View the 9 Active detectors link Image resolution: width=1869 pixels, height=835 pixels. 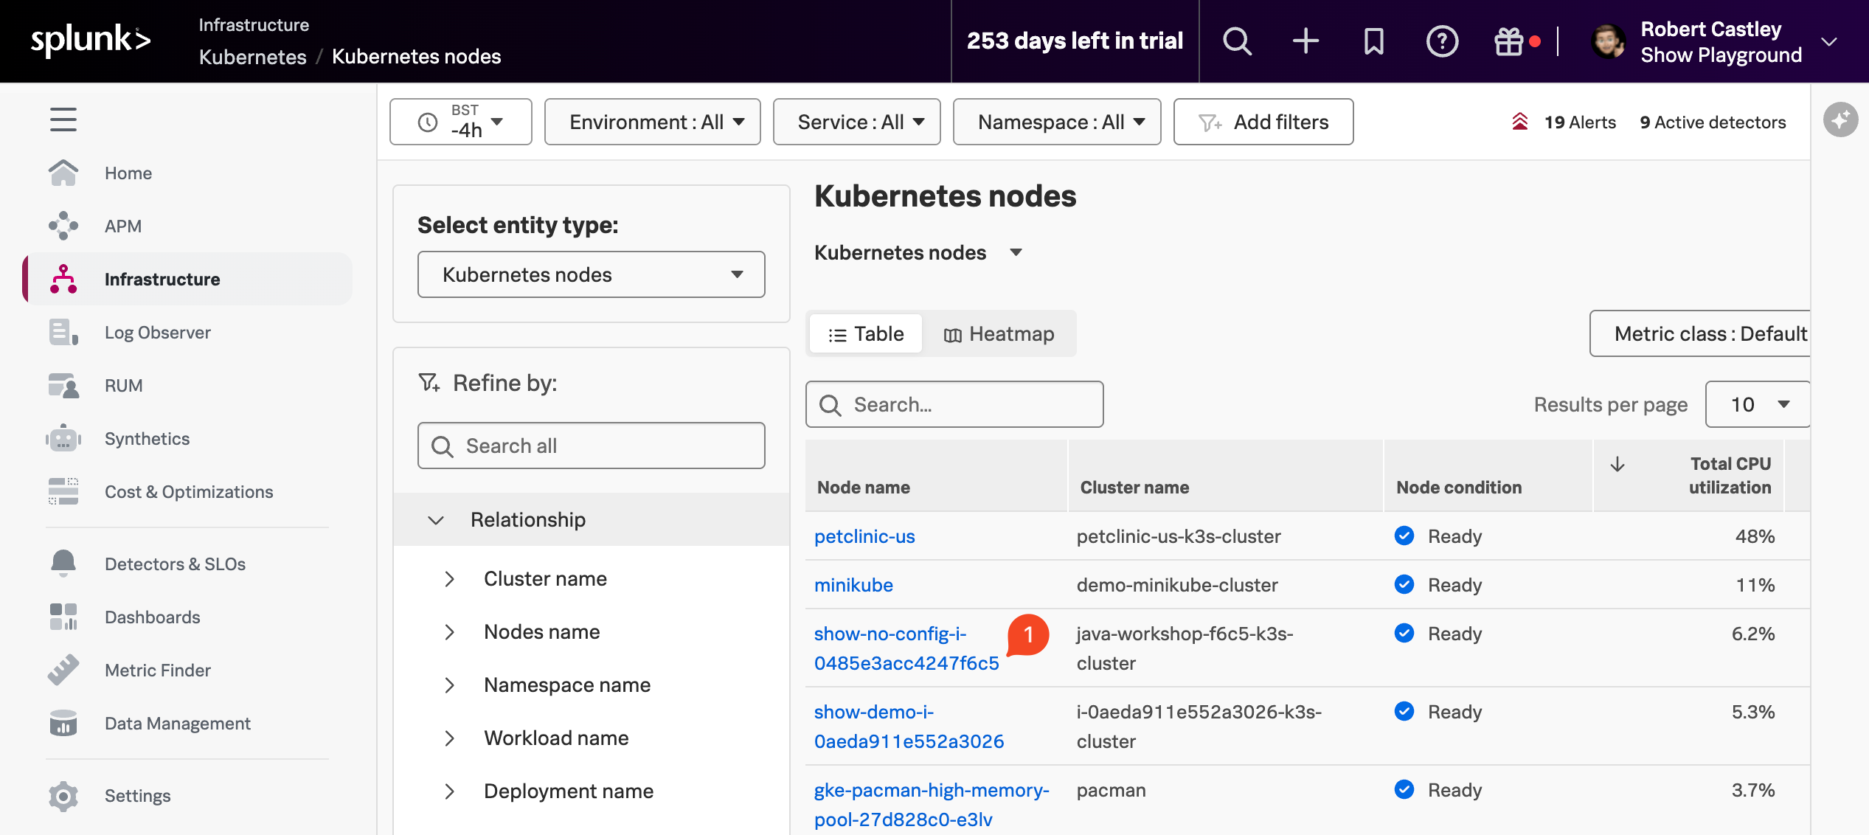click(x=1713, y=122)
